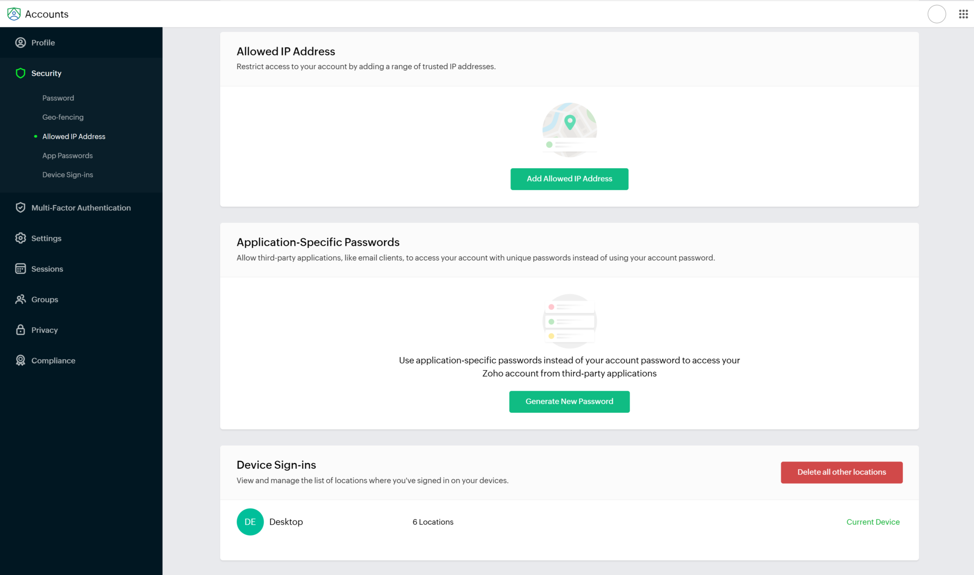
Task: Select App Passwords in Security submenu
Action: [x=67, y=155]
